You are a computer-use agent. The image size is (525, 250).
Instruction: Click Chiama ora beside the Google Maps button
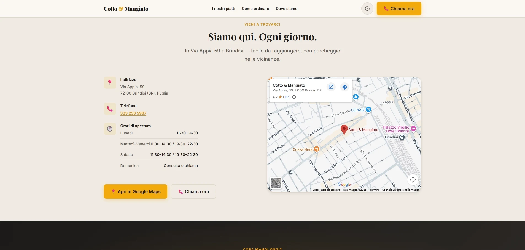point(193,191)
